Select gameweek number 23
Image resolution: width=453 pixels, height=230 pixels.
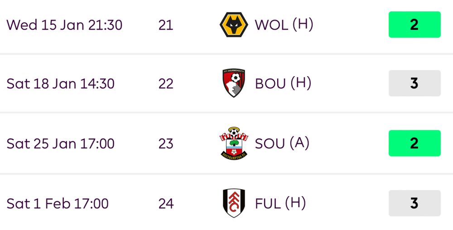coord(166,144)
